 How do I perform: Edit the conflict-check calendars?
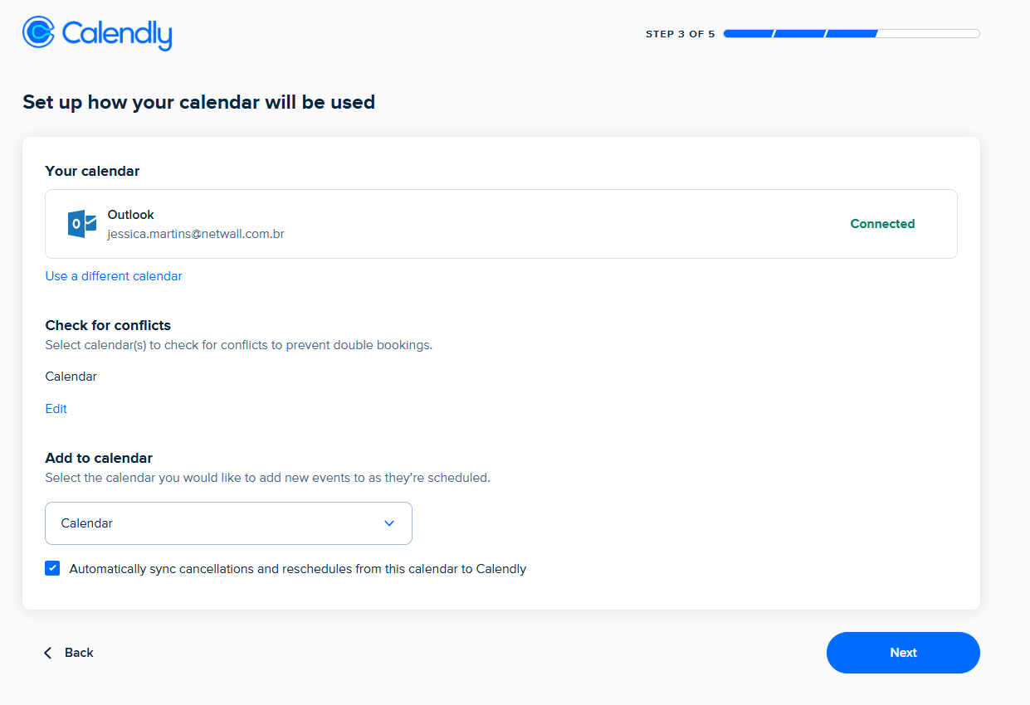56,409
